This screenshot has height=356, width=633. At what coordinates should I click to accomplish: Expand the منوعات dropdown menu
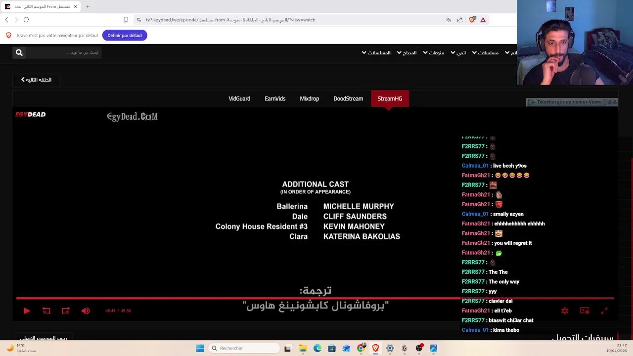point(433,53)
